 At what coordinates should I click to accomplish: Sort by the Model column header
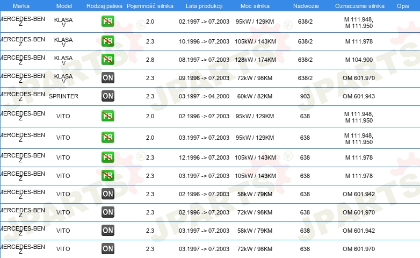coord(64,6)
